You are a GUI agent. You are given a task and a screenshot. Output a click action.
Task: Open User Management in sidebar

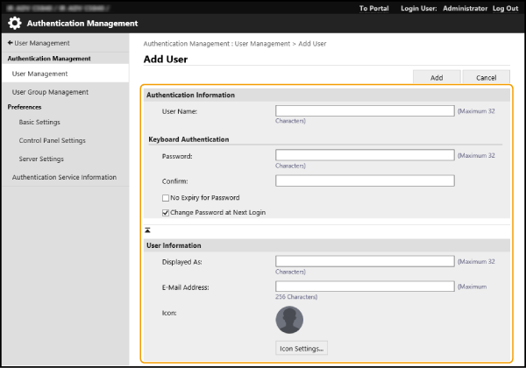point(39,74)
